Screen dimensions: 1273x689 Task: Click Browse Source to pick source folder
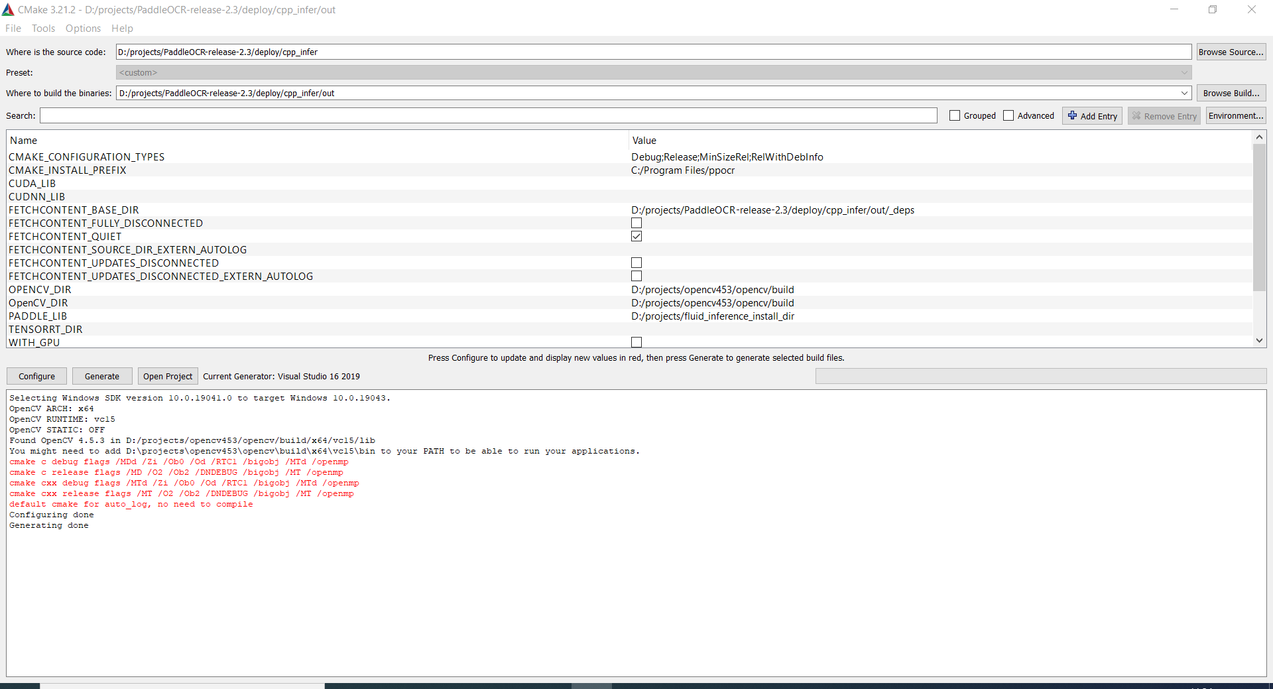tap(1231, 51)
